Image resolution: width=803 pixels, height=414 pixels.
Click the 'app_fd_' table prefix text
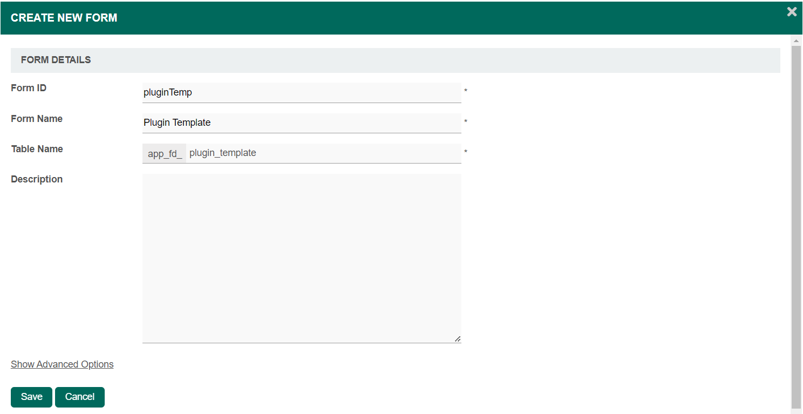[x=165, y=153]
